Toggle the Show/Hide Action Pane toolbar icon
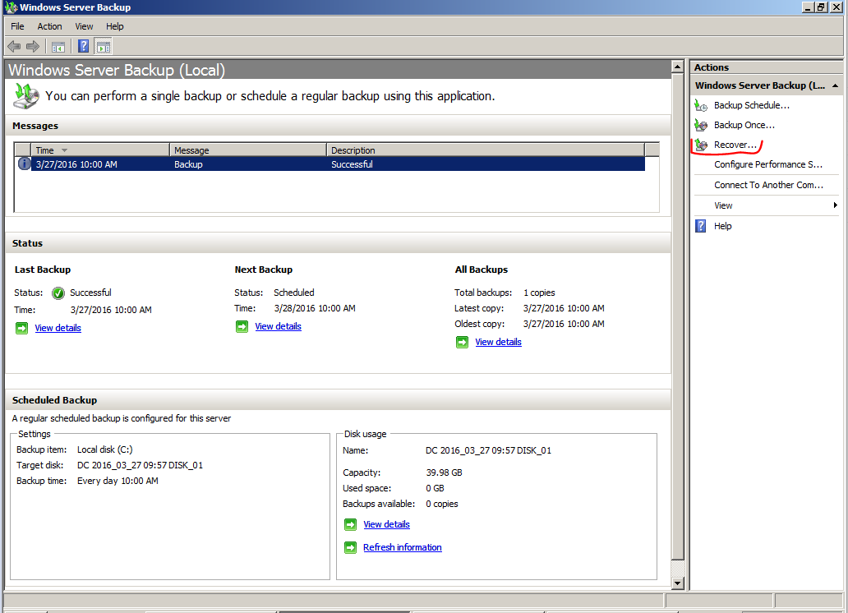 click(104, 47)
